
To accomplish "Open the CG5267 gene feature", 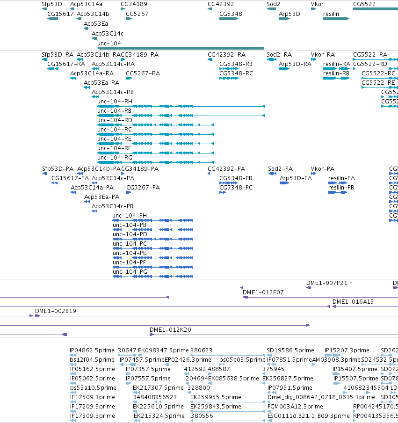I will coord(129,19).
